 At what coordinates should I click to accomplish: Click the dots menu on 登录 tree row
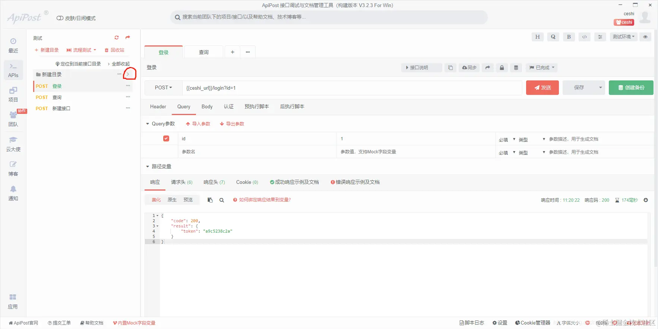click(128, 86)
